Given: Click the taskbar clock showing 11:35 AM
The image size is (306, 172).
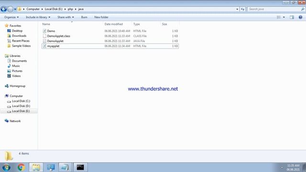Looking at the screenshot, I should (293, 168).
